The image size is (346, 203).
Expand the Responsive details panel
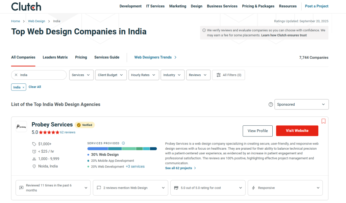285,188
